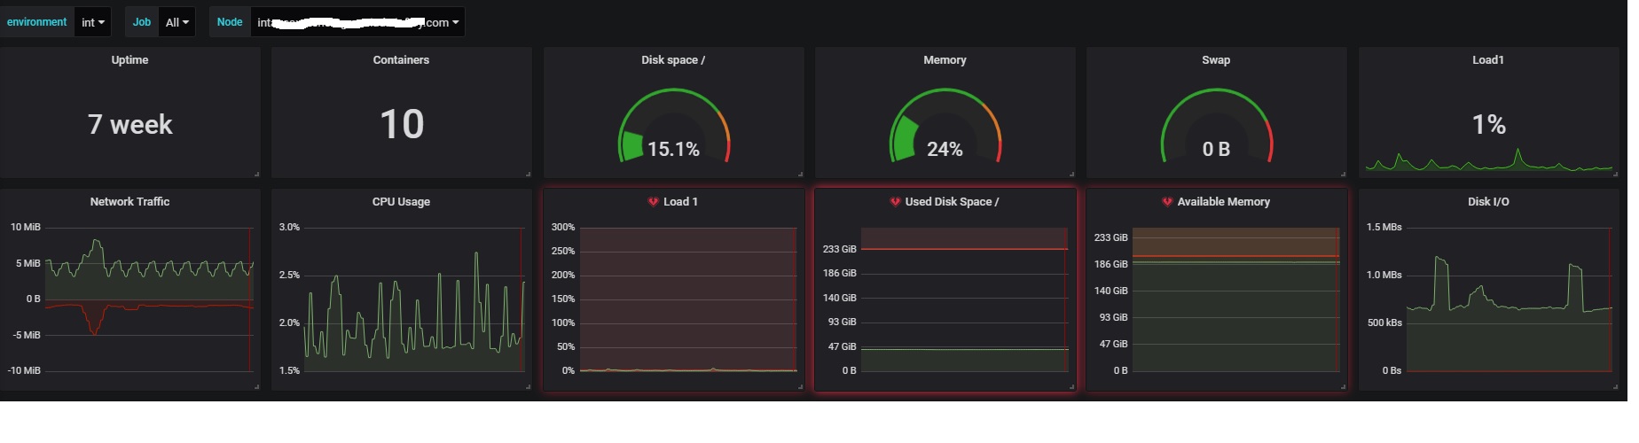Click the 1.5 MBs axis label in Disk I/O
Viewport: 1639px width, 443px height.
[1384, 228]
